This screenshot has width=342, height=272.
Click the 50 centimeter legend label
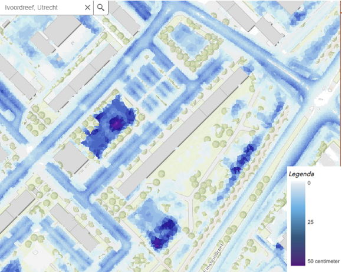(324, 261)
